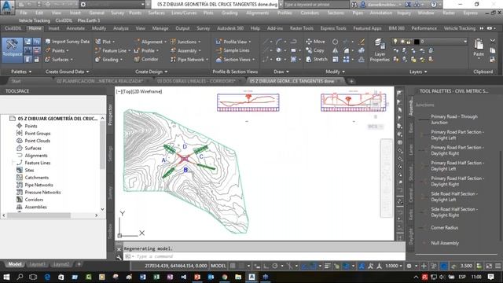Switch to Layout1 tab
Screen dimensions: 503x283
pyautogui.click(x=38, y=264)
